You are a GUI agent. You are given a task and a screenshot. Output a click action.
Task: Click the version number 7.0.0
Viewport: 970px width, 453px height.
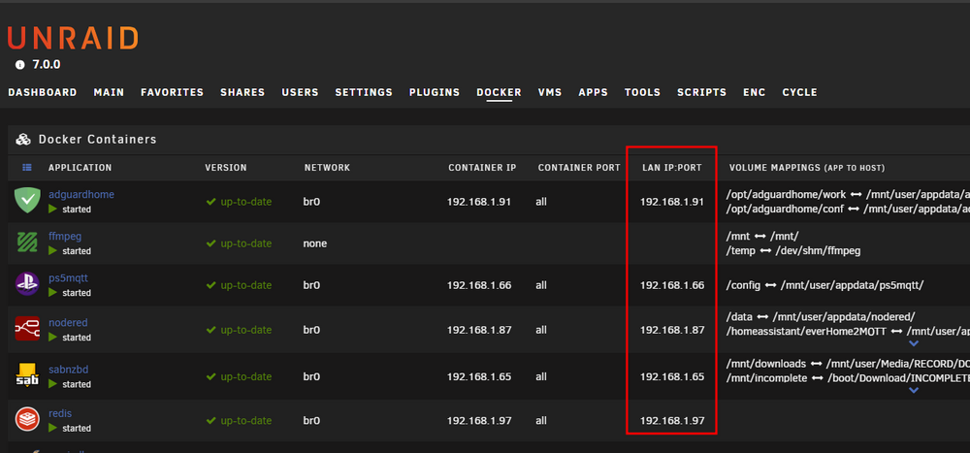click(47, 65)
